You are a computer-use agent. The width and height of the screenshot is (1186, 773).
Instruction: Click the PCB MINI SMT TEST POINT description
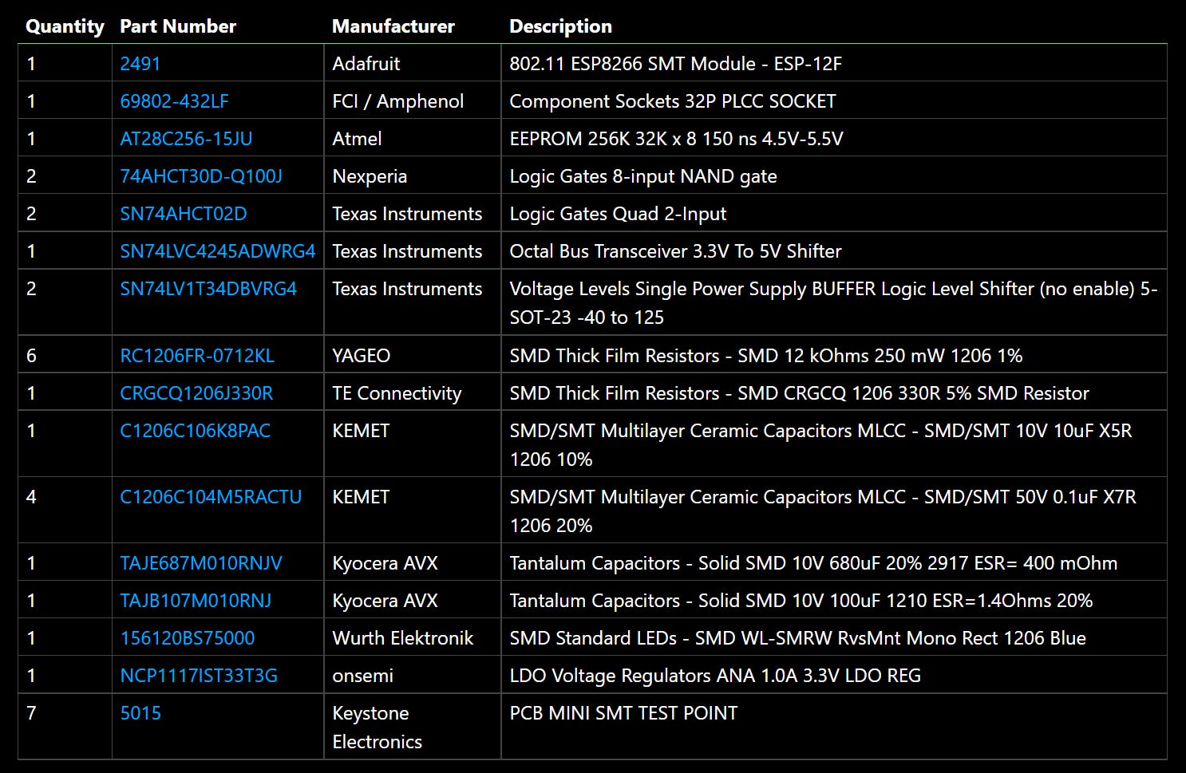coord(624,713)
